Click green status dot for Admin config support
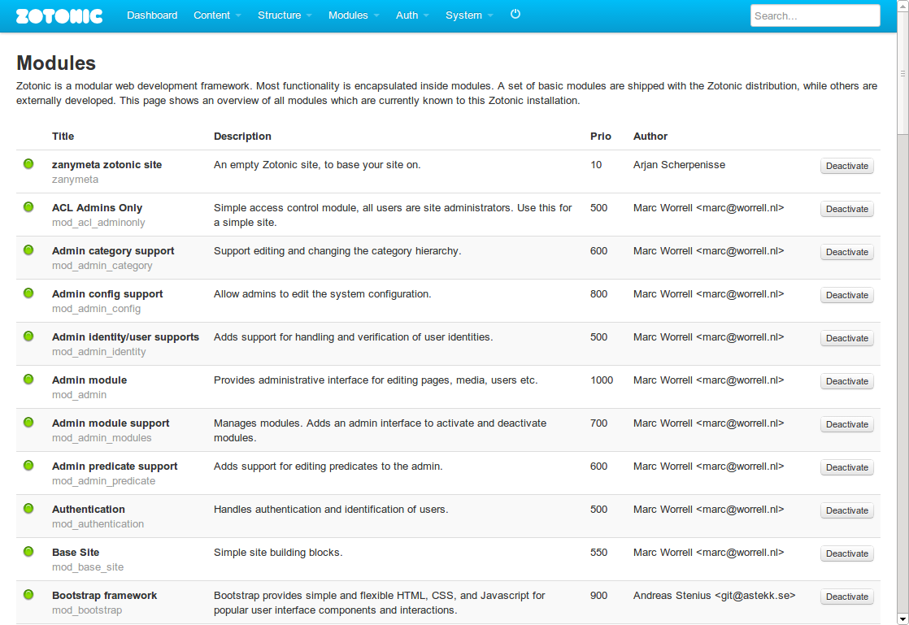Image resolution: width=909 pixels, height=625 pixels. tap(28, 293)
